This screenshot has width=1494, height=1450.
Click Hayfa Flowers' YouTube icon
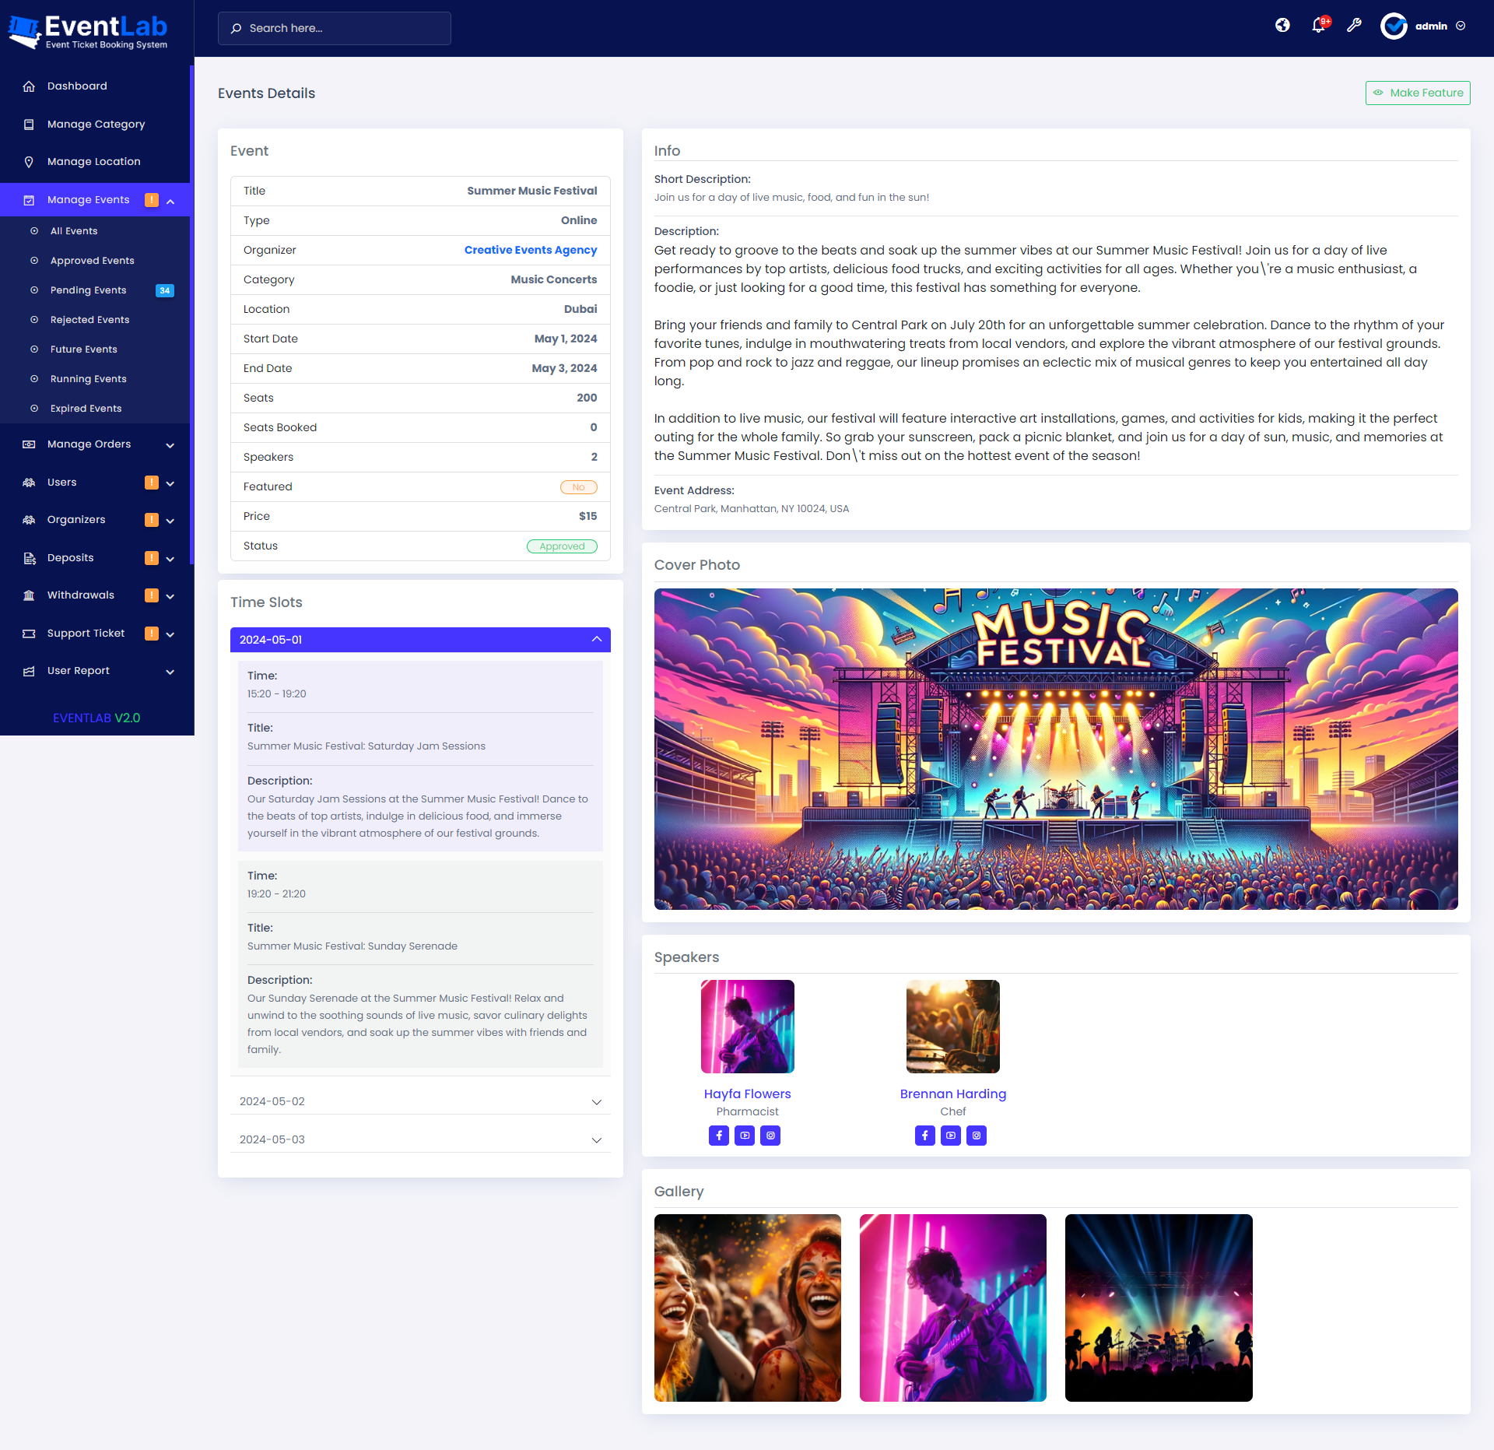click(x=745, y=1136)
